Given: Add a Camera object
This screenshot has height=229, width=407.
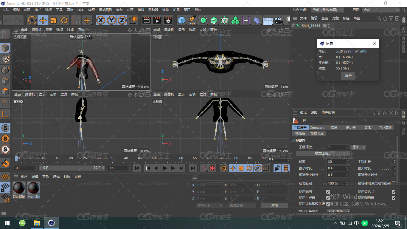Looking at the screenshot, I should (278, 20).
